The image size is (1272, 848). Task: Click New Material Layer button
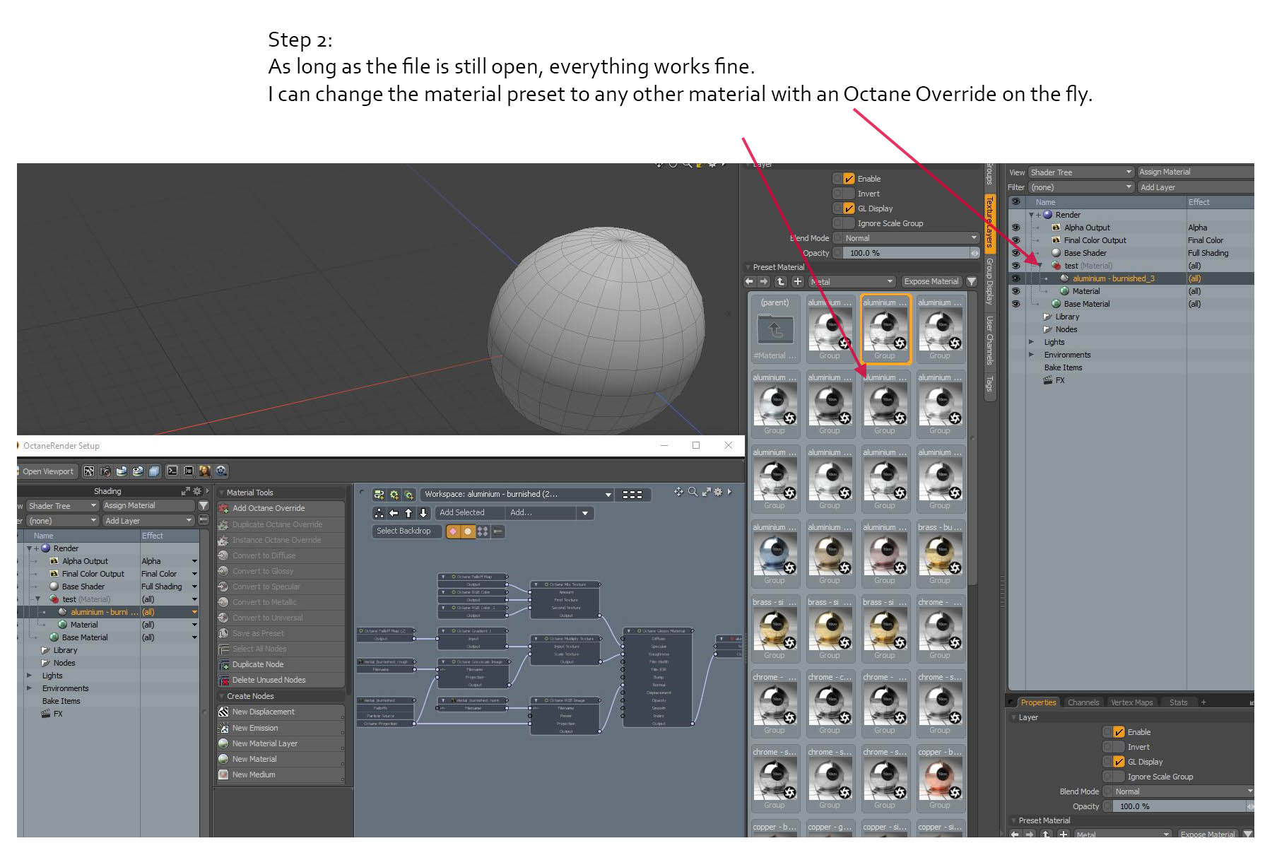281,743
